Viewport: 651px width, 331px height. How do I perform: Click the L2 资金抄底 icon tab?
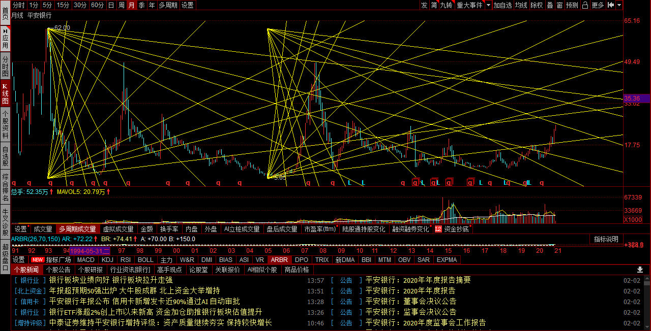click(452, 229)
